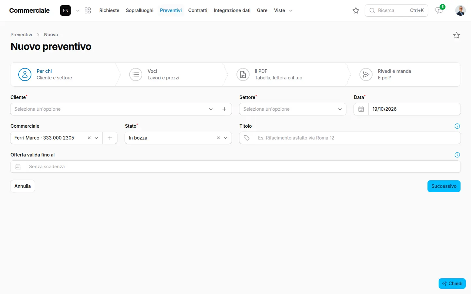Expand the workspace switcher chevron
The image size is (471, 294).
click(78, 10)
